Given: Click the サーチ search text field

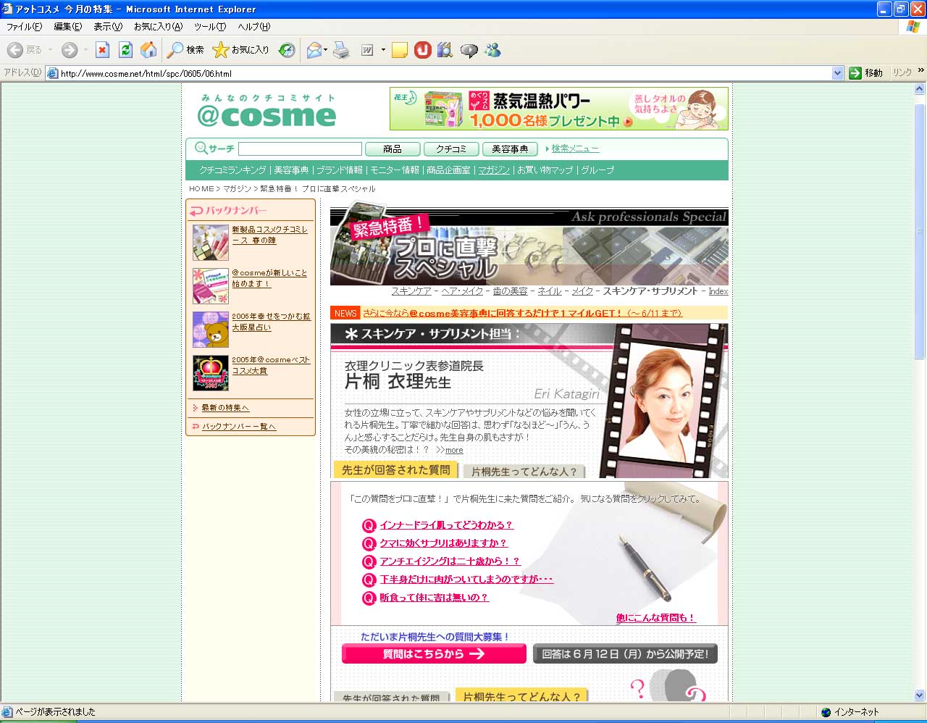Looking at the screenshot, I should tap(300, 149).
